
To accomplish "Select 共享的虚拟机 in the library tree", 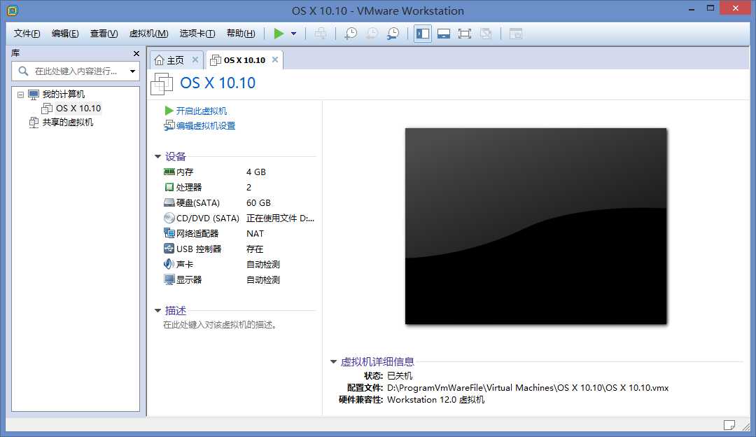I will pyautogui.click(x=67, y=122).
